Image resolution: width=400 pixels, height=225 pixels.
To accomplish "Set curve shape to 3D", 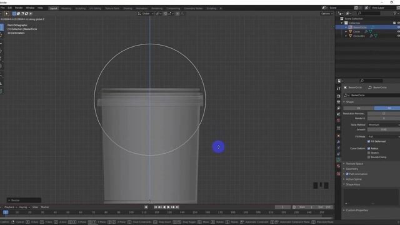I will pyautogui.click(x=387, y=108).
